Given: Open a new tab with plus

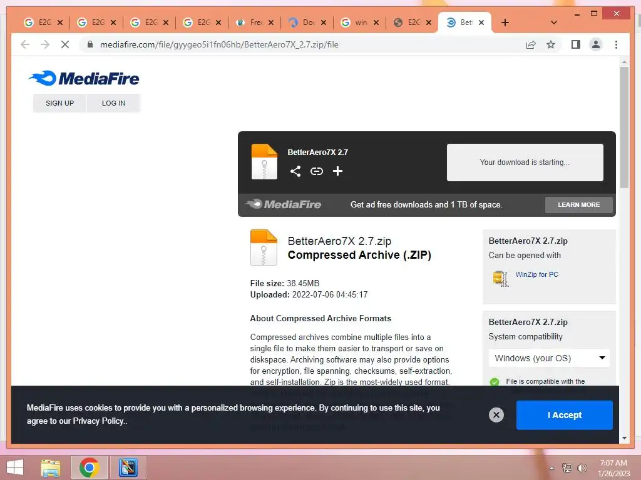Looking at the screenshot, I should 505,22.
